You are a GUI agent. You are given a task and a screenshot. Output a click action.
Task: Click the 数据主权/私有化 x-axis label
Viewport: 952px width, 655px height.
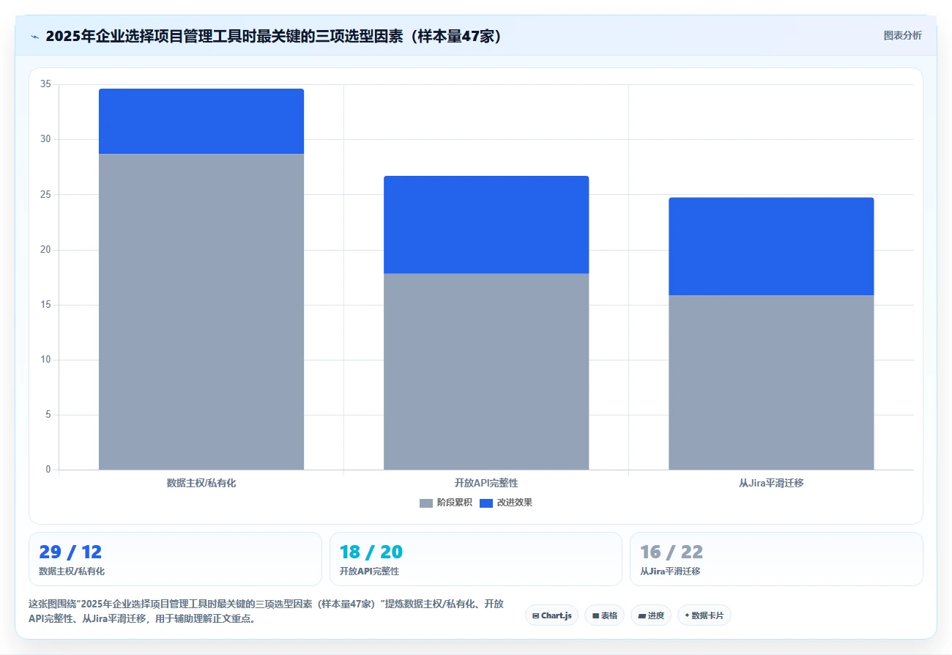201,484
